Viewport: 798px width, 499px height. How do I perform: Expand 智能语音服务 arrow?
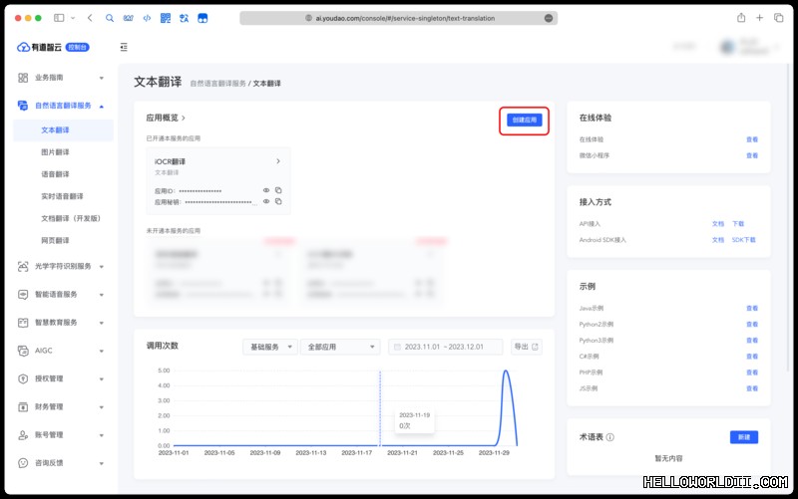[102, 295]
